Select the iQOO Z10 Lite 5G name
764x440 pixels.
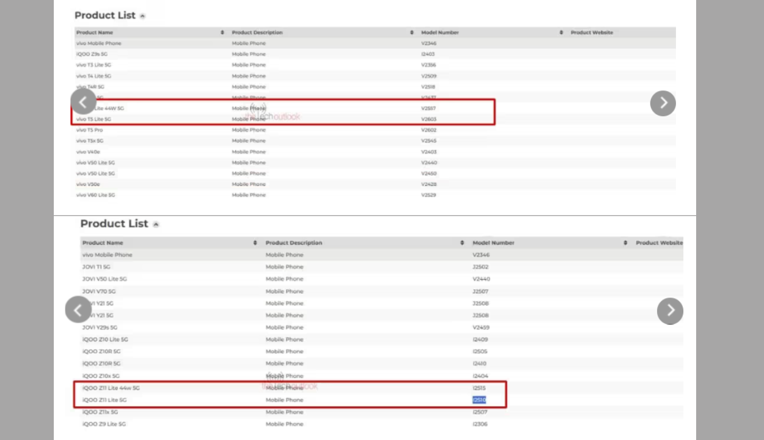coord(105,340)
